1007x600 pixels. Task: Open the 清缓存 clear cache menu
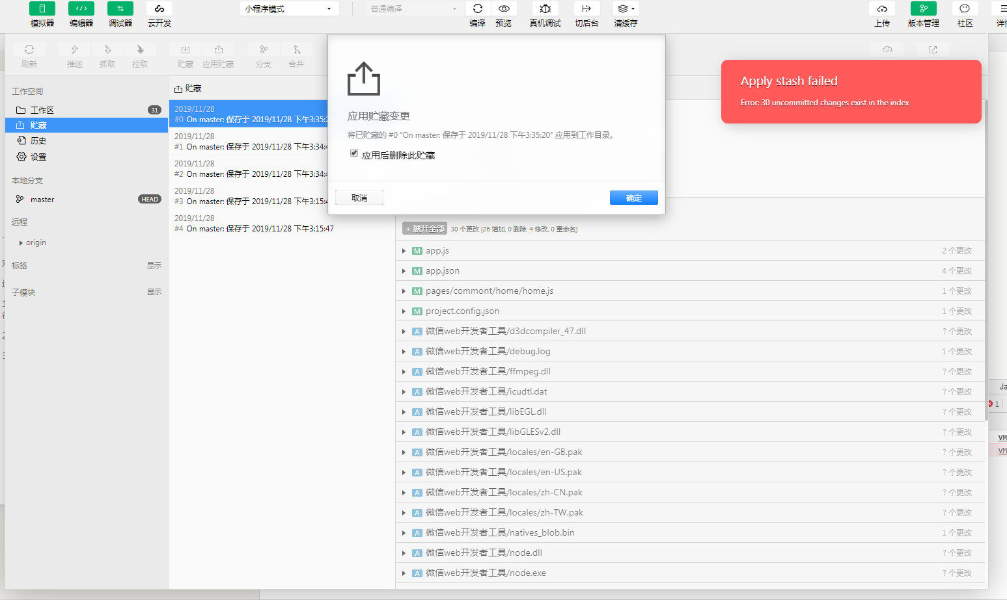point(626,8)
